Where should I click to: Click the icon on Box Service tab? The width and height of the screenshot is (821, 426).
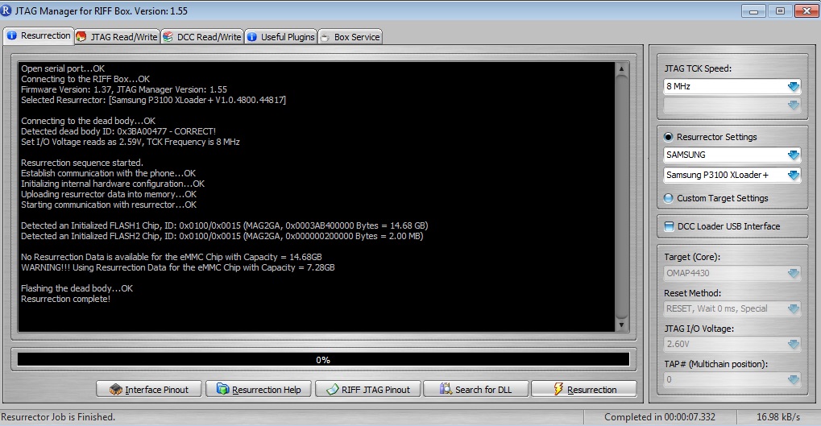[325, 37]
